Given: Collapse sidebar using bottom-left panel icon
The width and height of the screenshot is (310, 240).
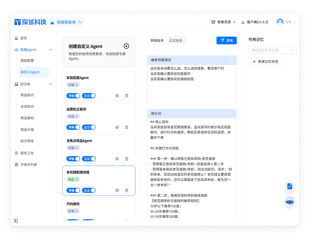Looking at the screenshot, I should [x=16, y=221].
